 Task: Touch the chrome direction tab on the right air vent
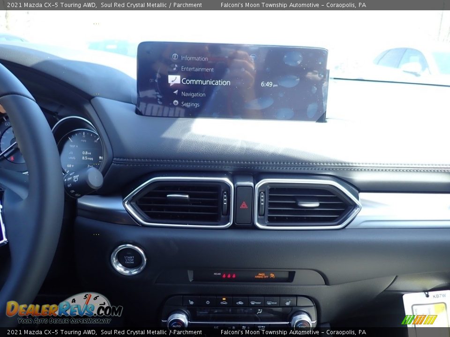point(308,204)
